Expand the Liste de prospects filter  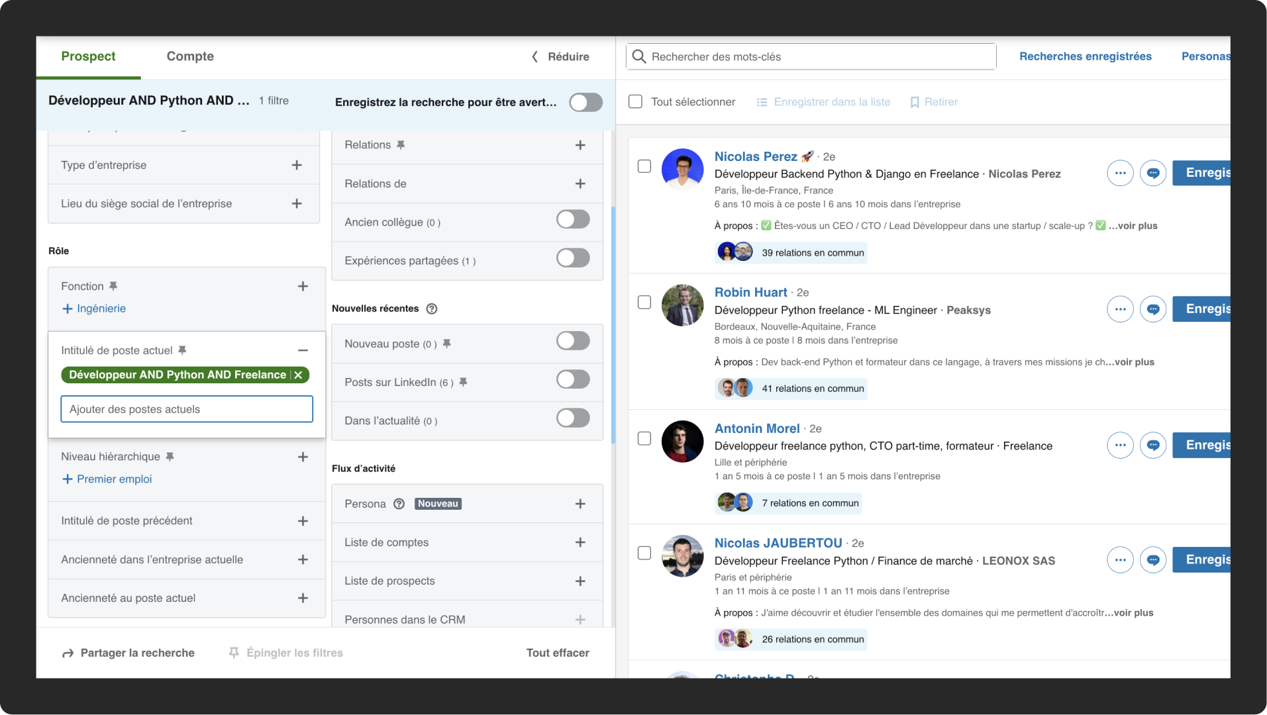580,581
